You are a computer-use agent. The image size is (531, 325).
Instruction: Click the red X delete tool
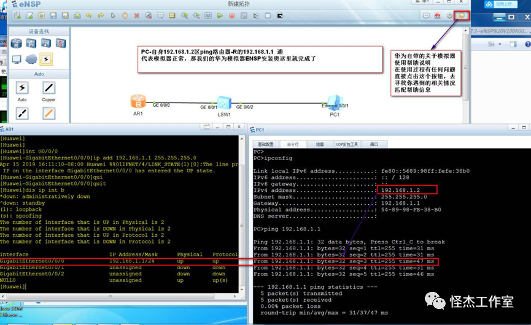pos(136,15)
